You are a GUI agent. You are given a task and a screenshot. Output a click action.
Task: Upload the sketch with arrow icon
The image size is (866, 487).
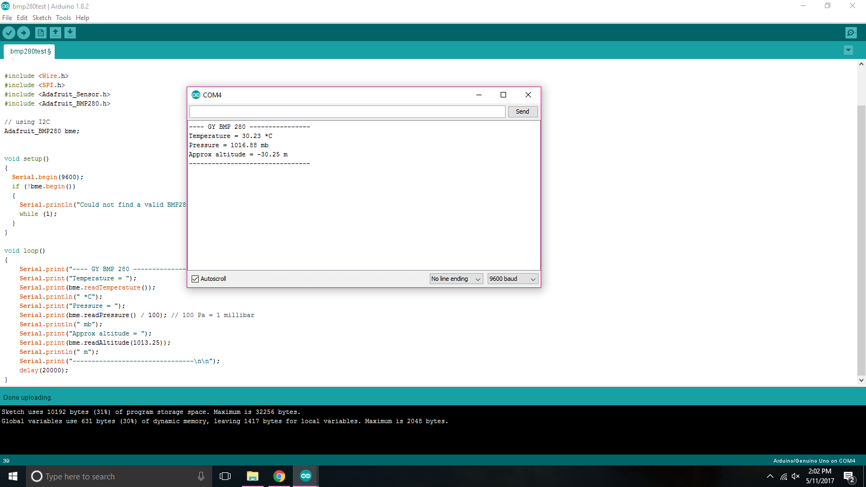tap(23, 33)
